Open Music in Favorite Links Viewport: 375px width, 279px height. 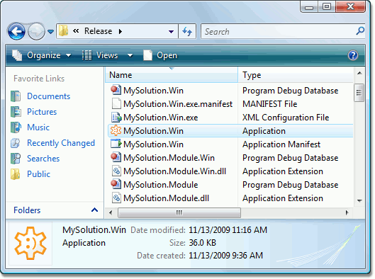(x=38, y=127)
